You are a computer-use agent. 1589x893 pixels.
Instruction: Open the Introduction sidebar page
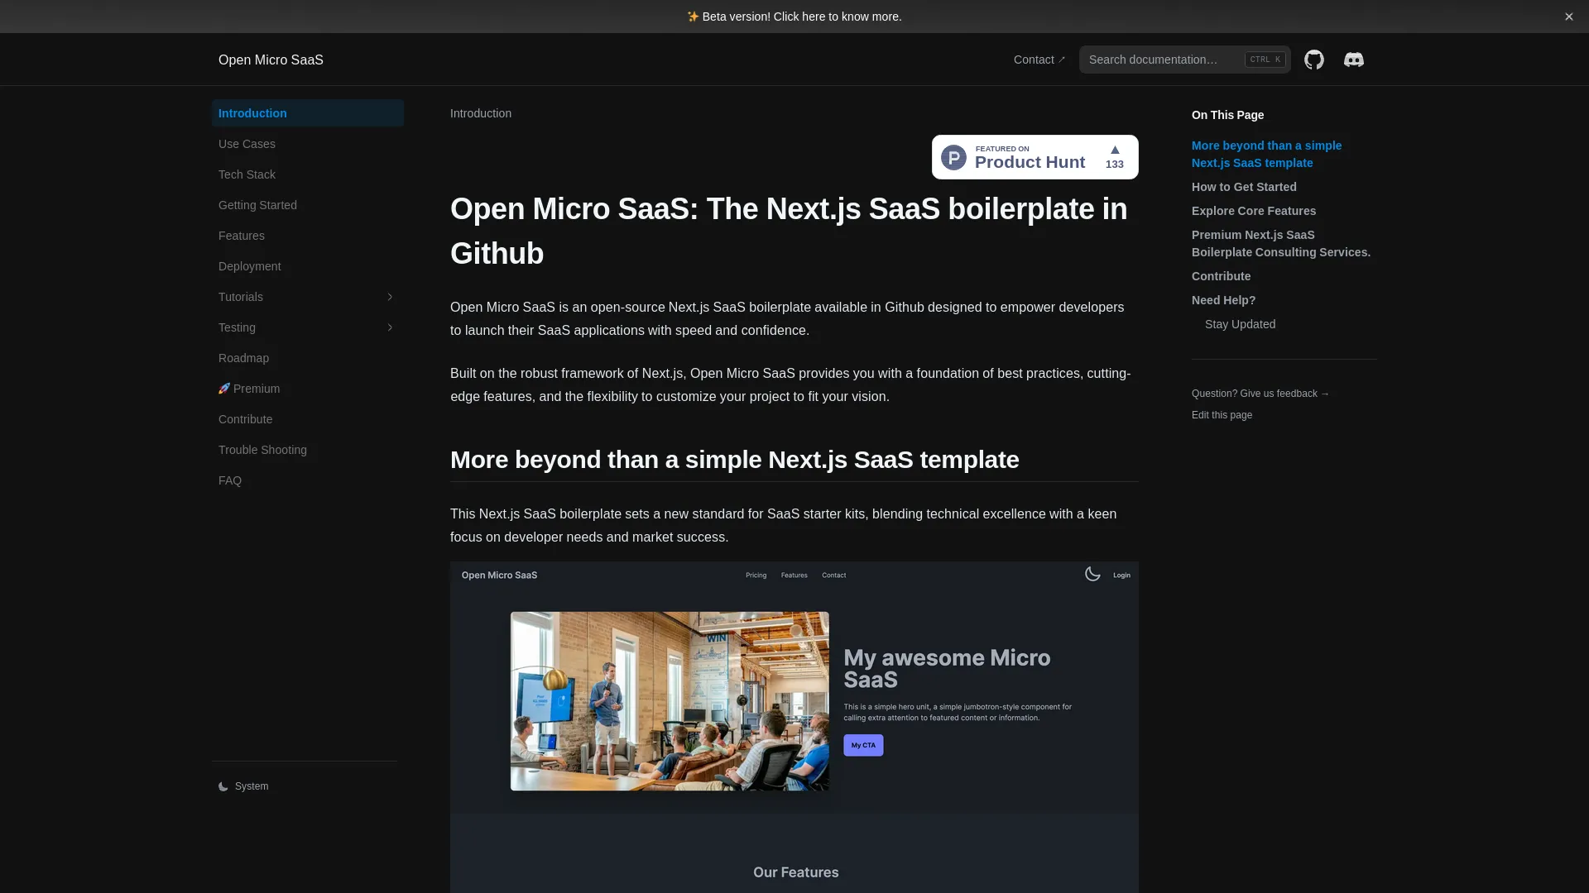(x=308, y=113)
